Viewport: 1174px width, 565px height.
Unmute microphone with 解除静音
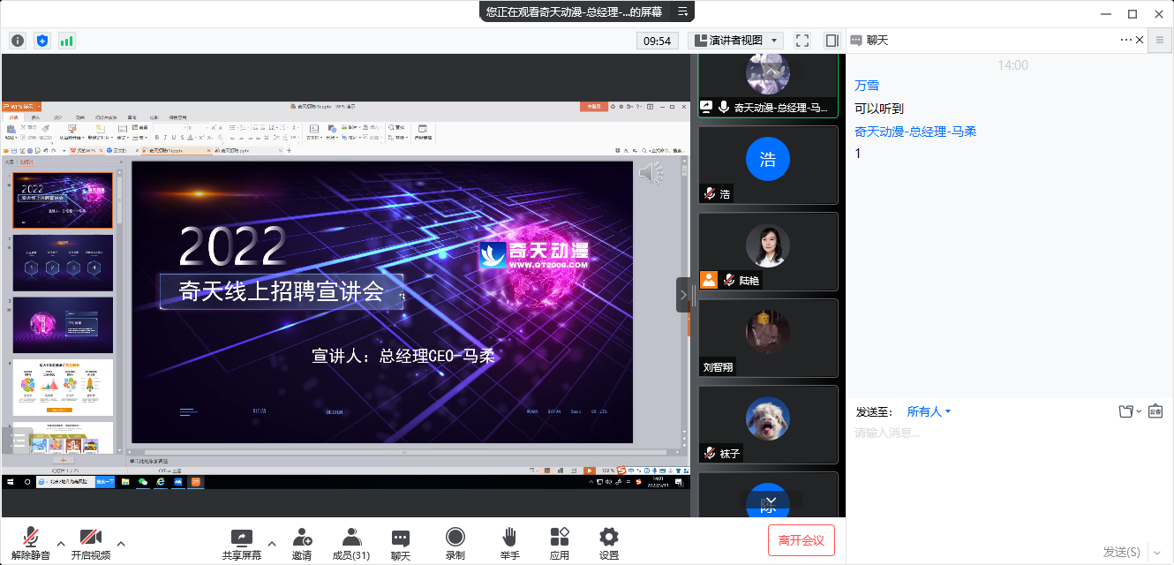(x=31, y=544)
